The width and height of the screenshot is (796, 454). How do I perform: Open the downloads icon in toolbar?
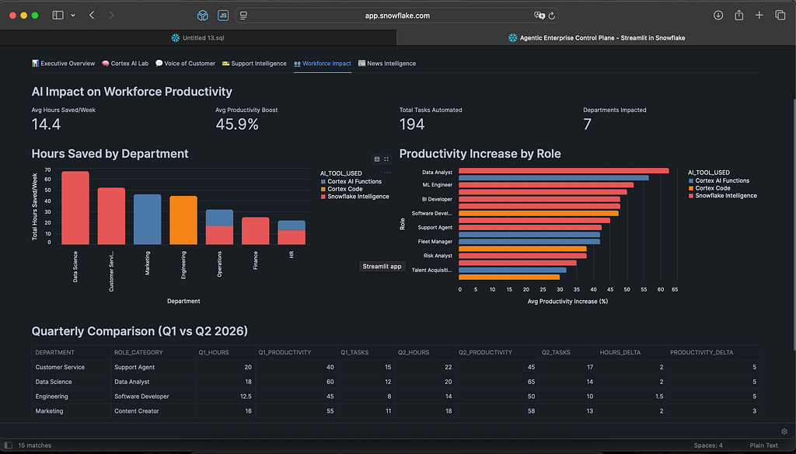point(718,16)
